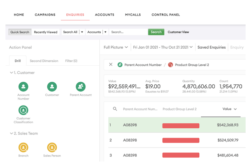Go to the Campaigns menu
Screen dimensions: 251x167
point(45,15)
